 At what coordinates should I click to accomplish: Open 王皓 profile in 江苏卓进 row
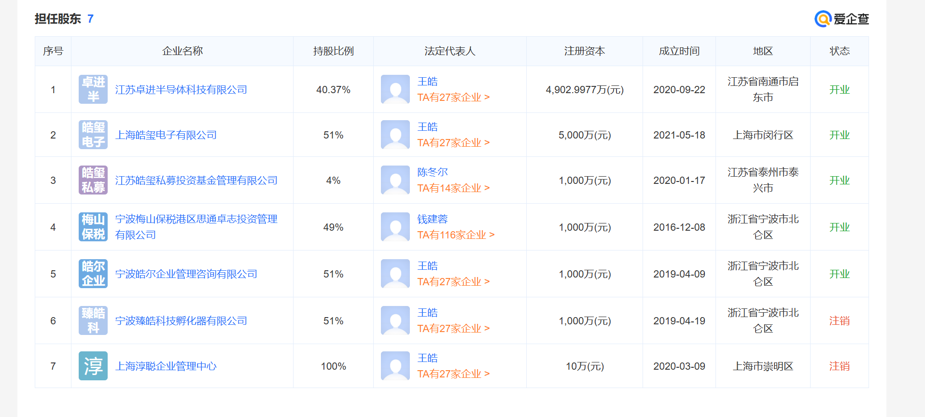pos(427,82)
